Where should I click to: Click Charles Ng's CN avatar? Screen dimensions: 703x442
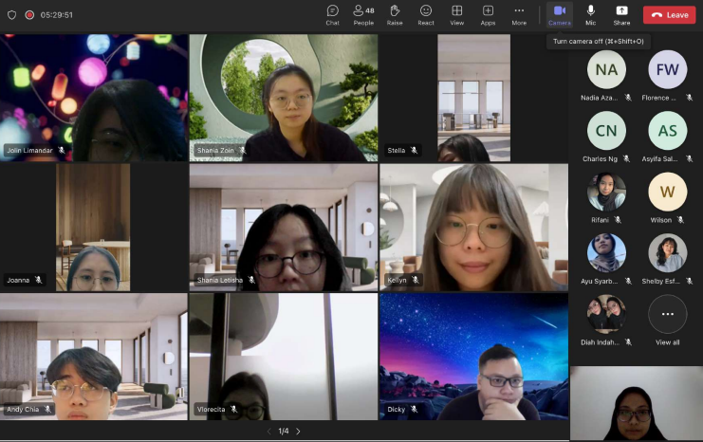pos(606,131)
